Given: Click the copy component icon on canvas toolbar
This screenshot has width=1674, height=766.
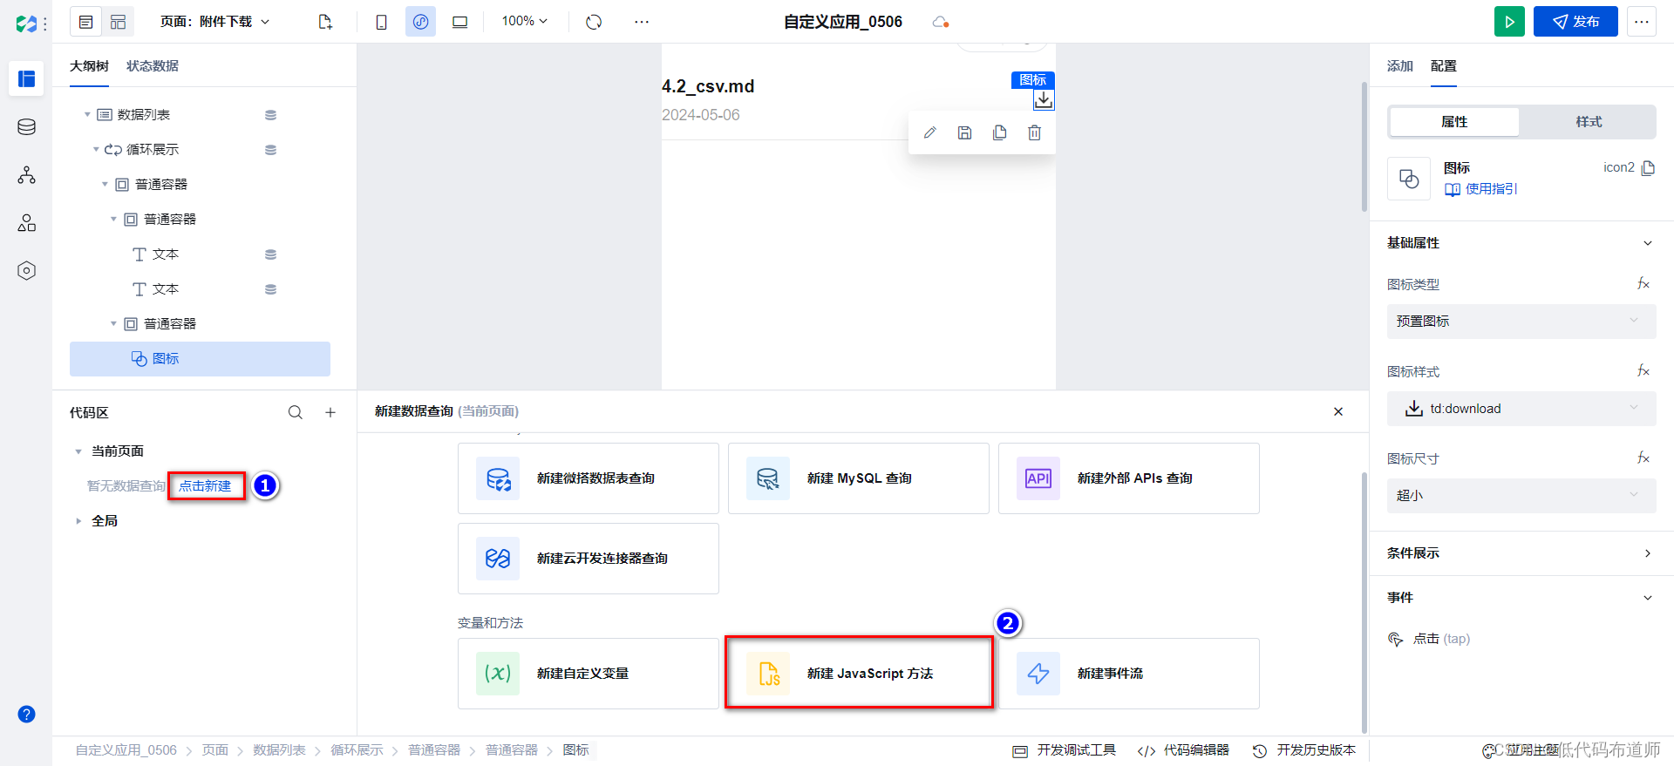Looking at the screenshot, I should click(1000, 132).
